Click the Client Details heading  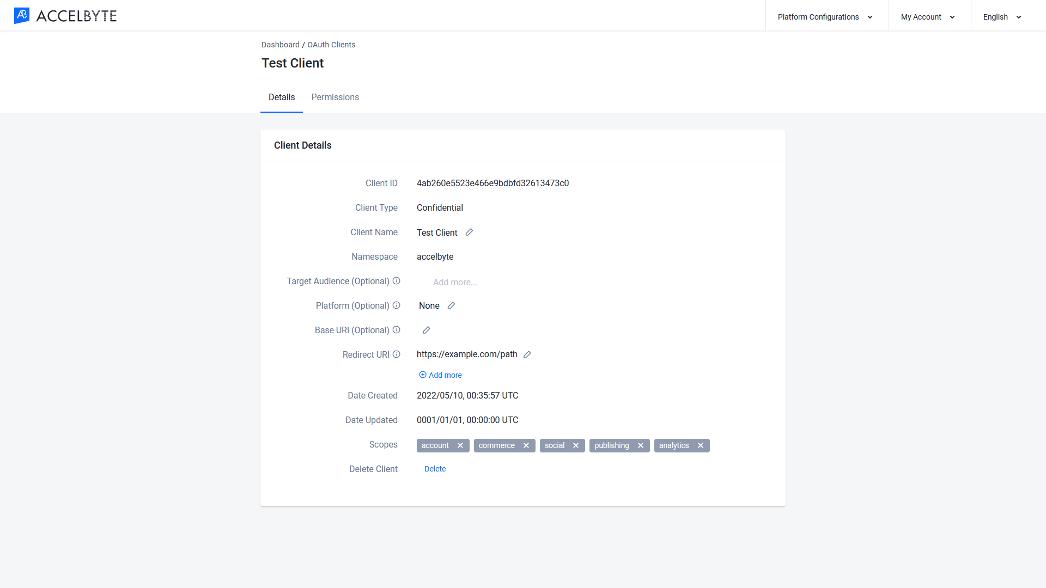coord(302,145)
